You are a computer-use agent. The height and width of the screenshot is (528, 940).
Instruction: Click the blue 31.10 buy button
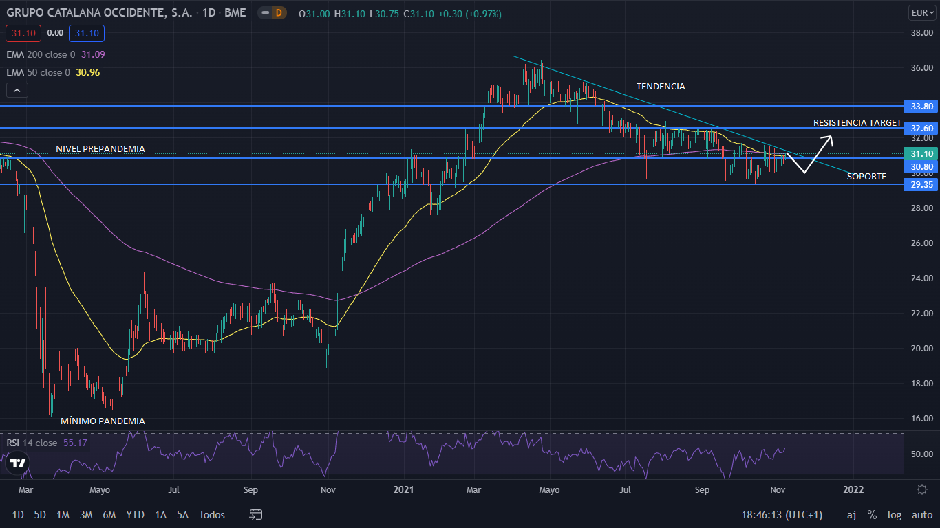87,33
